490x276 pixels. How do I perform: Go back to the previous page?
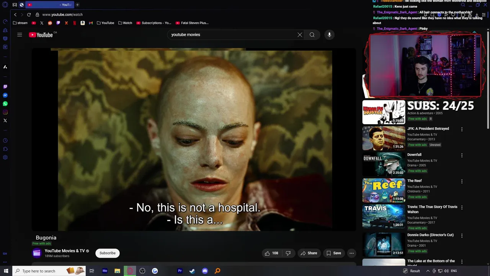tap(15, 15)
